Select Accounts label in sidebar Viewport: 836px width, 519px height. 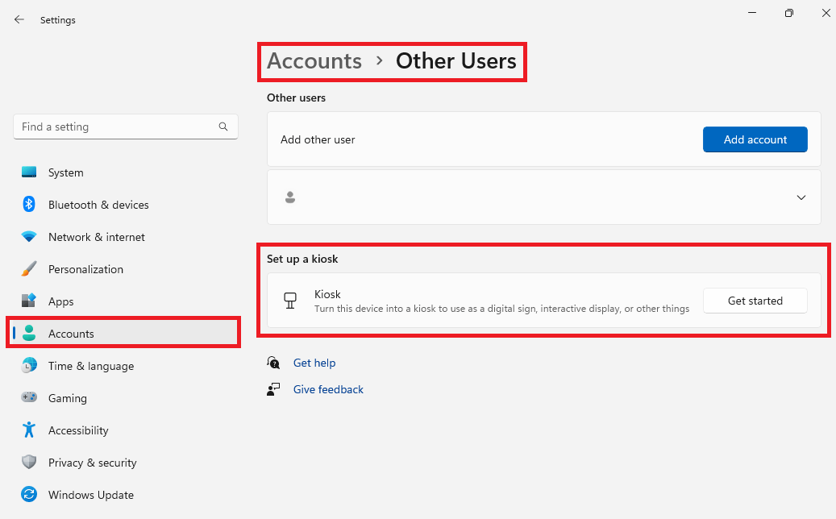[71, 334]
